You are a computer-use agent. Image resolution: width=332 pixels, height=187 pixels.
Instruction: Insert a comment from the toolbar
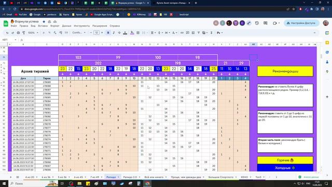tap(188, 33)
